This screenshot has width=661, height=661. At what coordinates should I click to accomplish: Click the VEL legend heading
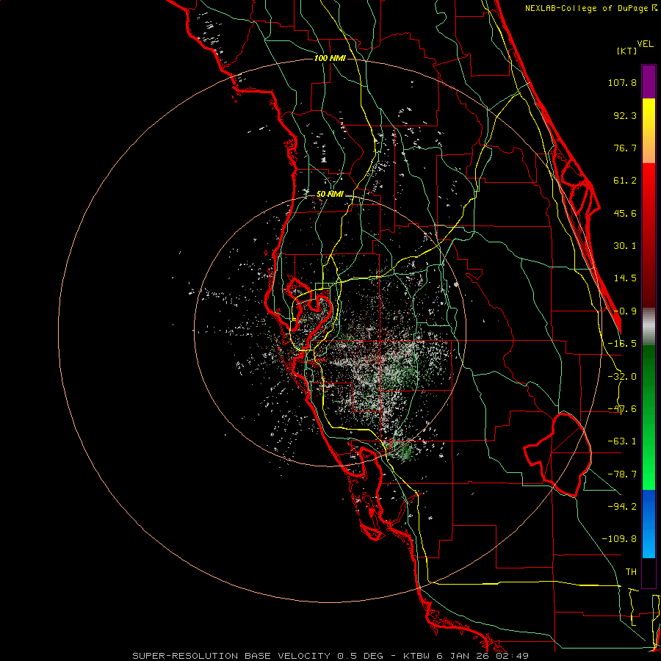click(x=645, y=44)
